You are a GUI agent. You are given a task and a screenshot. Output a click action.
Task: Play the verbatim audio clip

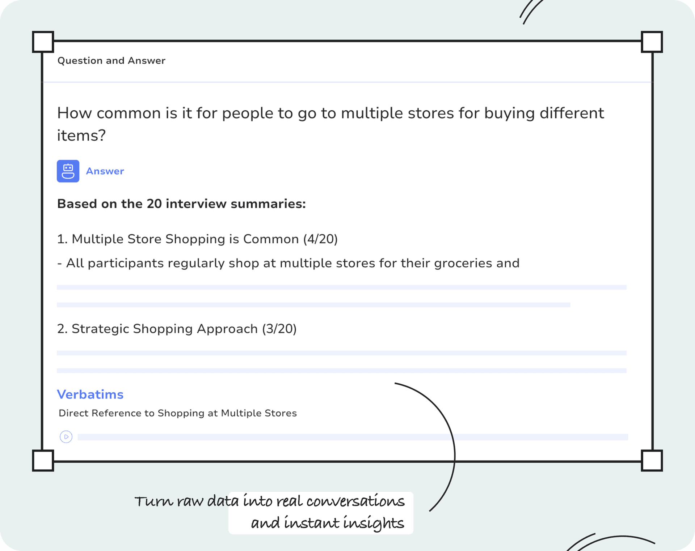(66, 437)
